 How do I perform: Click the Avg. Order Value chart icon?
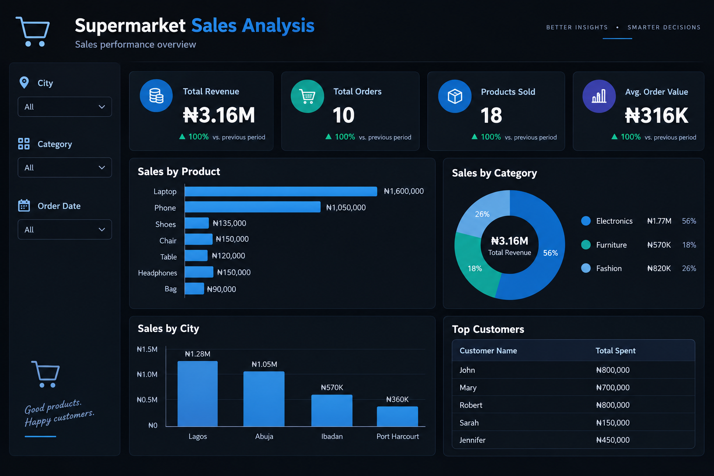tap(599, 96)
